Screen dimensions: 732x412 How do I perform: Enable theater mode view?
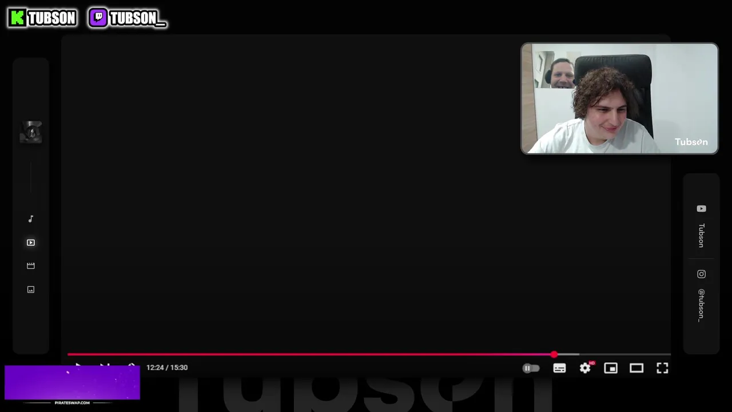pyautogui.click(x=636, y=369)
